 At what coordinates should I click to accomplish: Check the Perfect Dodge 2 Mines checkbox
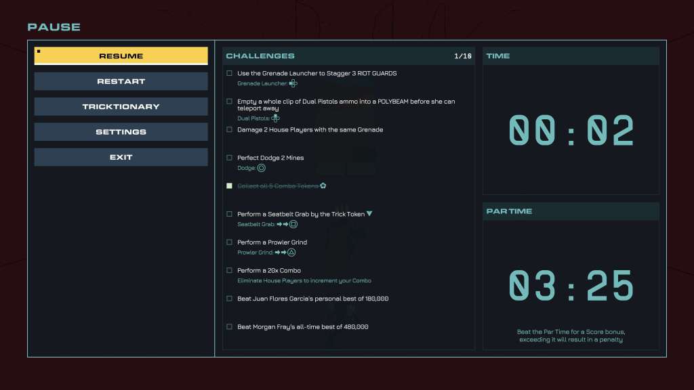229,158
